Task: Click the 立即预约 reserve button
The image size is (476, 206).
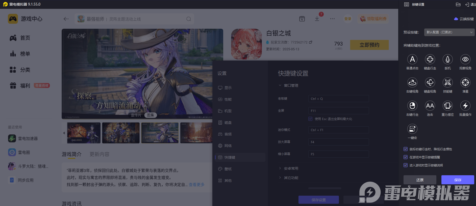Action: [x=369, y=45]
